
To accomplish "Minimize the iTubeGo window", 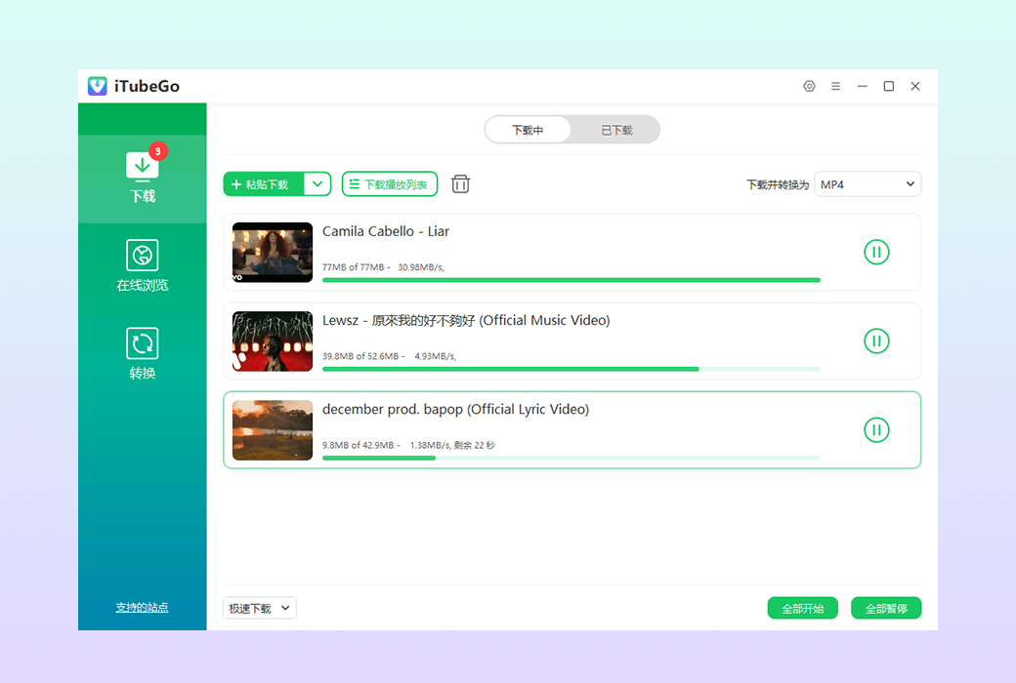I will click(862, 86).
